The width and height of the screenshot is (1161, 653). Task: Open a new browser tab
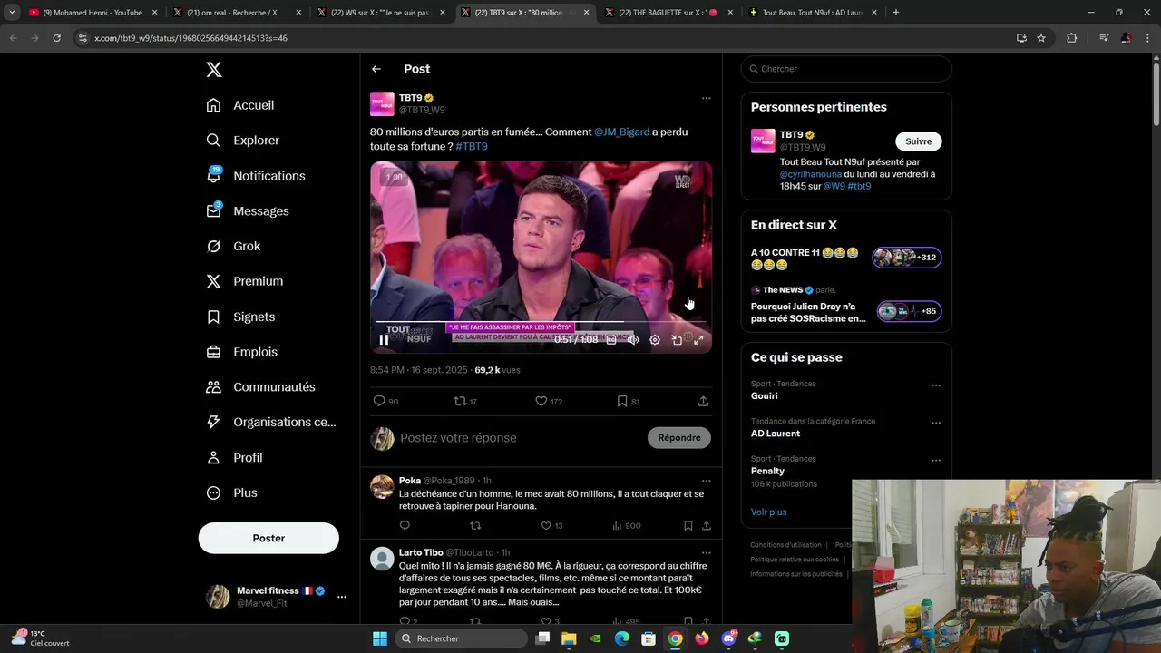point(896,13)
